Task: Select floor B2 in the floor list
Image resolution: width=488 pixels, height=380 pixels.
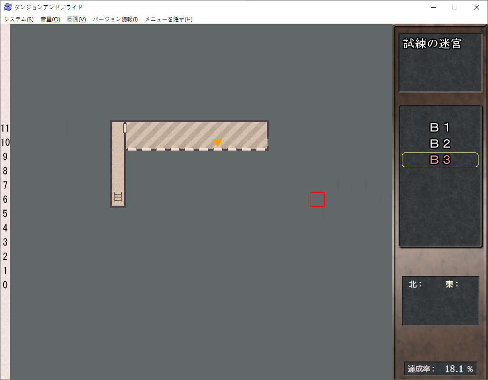Action: (x=440, y=143)
